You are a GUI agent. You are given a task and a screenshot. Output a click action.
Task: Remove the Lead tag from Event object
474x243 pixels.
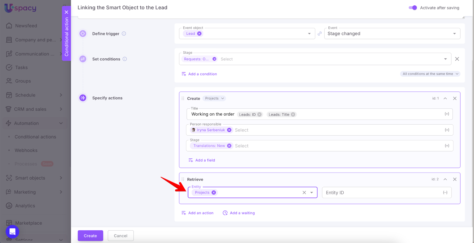point(199,34)
